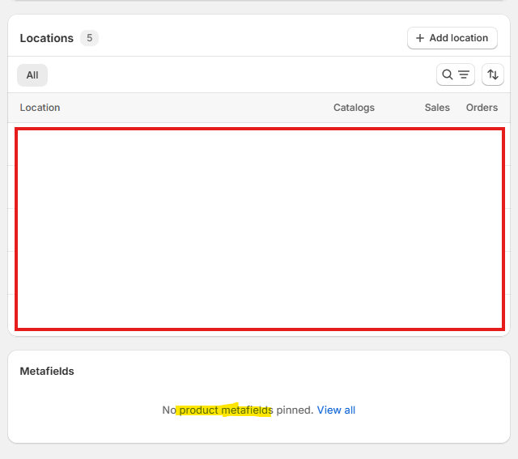Viewport: 518px width, 459px height.
Task: Click the Add location button
Action: tap(452, 38)
